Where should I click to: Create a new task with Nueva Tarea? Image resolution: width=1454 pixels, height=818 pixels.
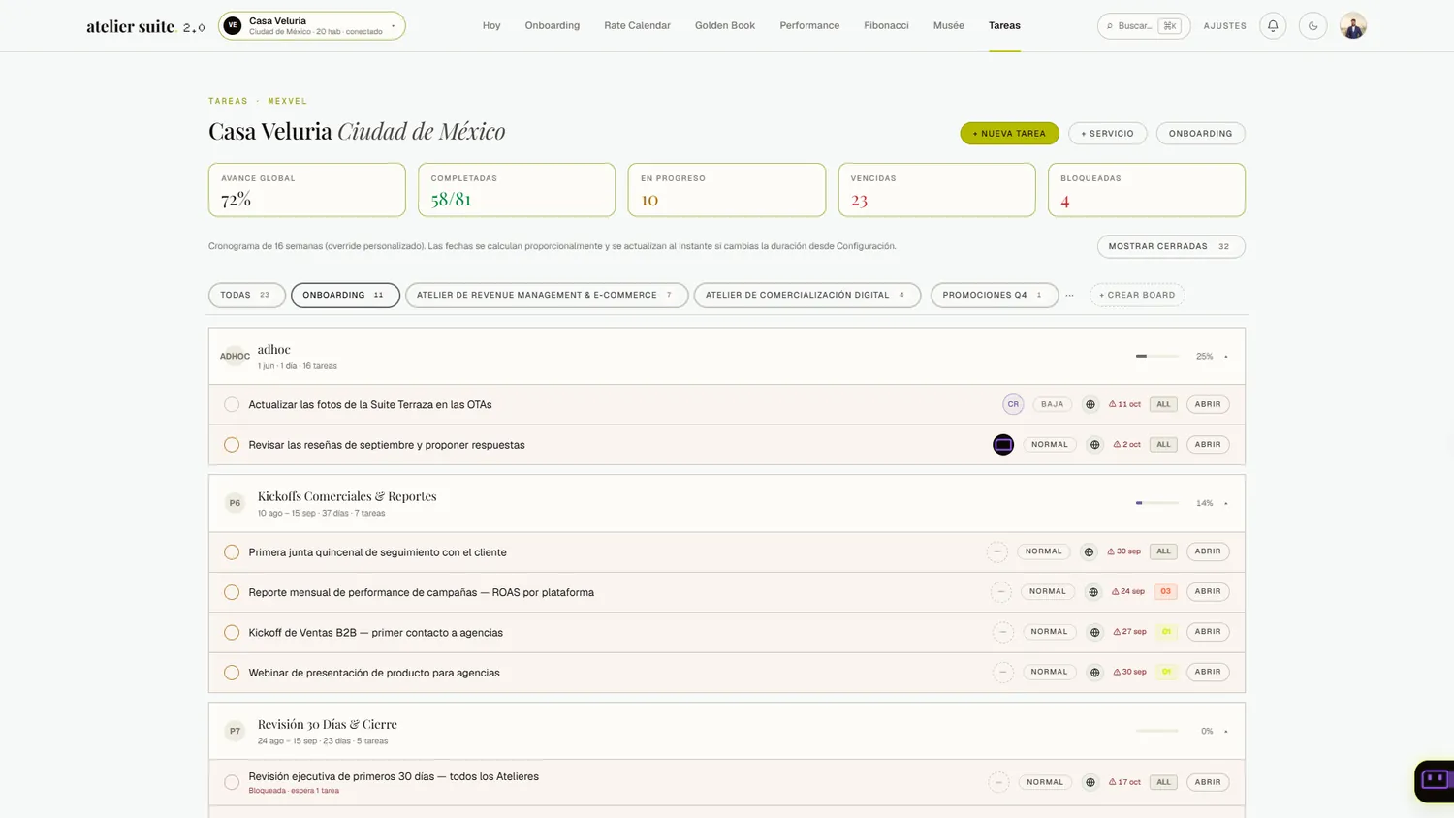(1009, 134)
